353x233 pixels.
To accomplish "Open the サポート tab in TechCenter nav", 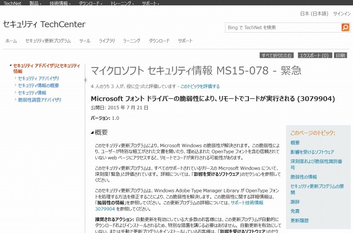I will point(185,41).
